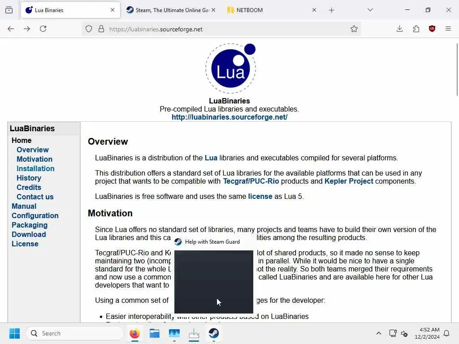
Task: Close the NETBOOM tab
Action: 314,10
